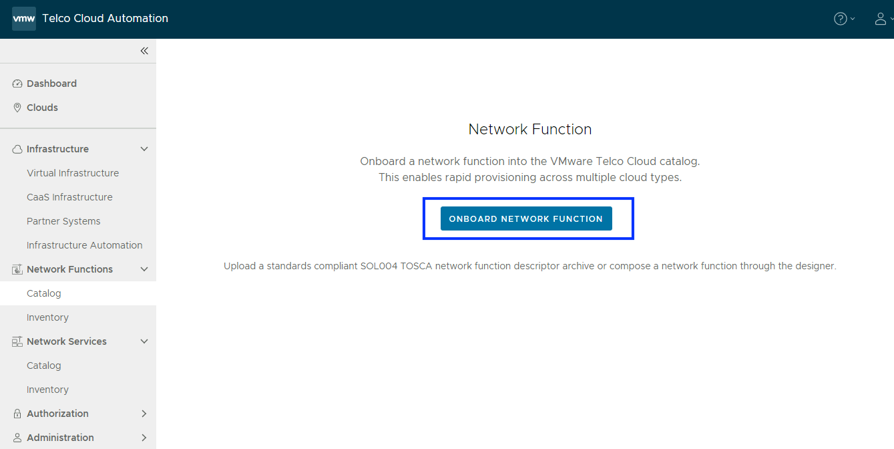Expand the Administration section chevron
The width and height of the screenshot is (894, 449).
point(144,438)
